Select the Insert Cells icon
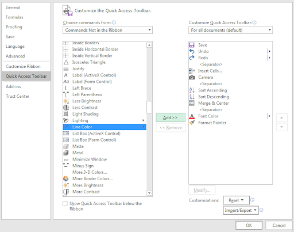The image size is (294, 232). point(192,71)
